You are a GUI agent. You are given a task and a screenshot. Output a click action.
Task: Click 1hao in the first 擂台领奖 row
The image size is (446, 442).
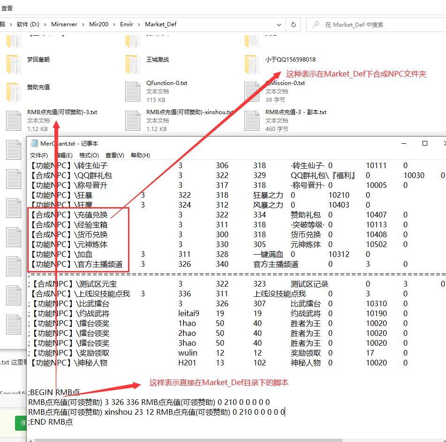[x=187, y=323]
